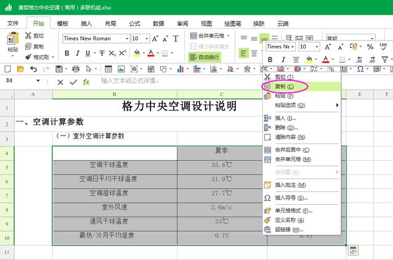Undo the last action
393x260 pixels.
click(33, 69)
